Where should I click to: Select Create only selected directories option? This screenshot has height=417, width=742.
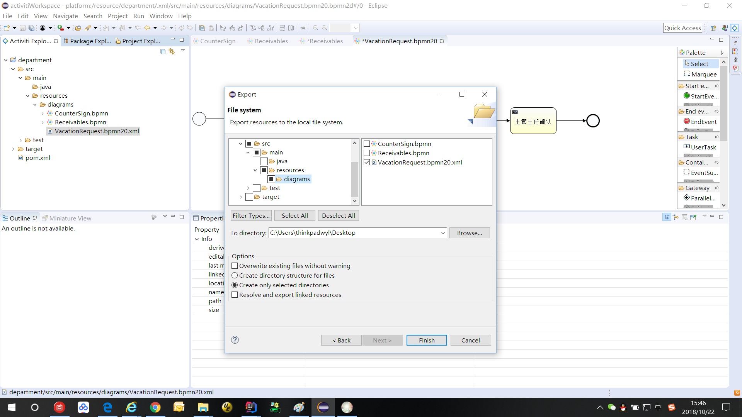[235, 285]
